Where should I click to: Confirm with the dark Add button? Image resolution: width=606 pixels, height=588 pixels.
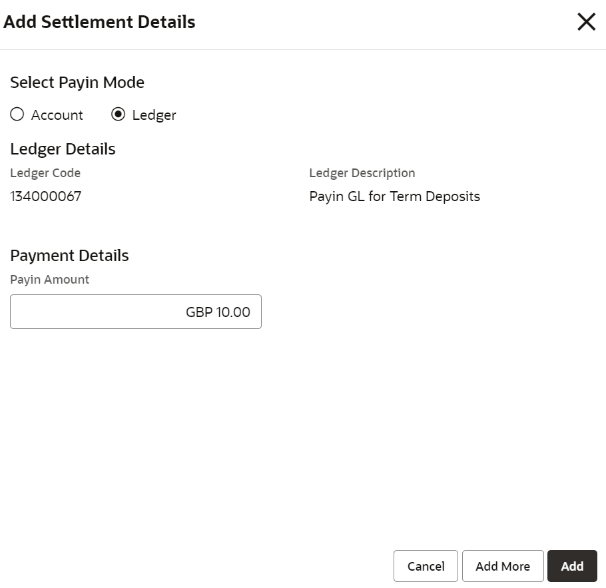[572, 566]
